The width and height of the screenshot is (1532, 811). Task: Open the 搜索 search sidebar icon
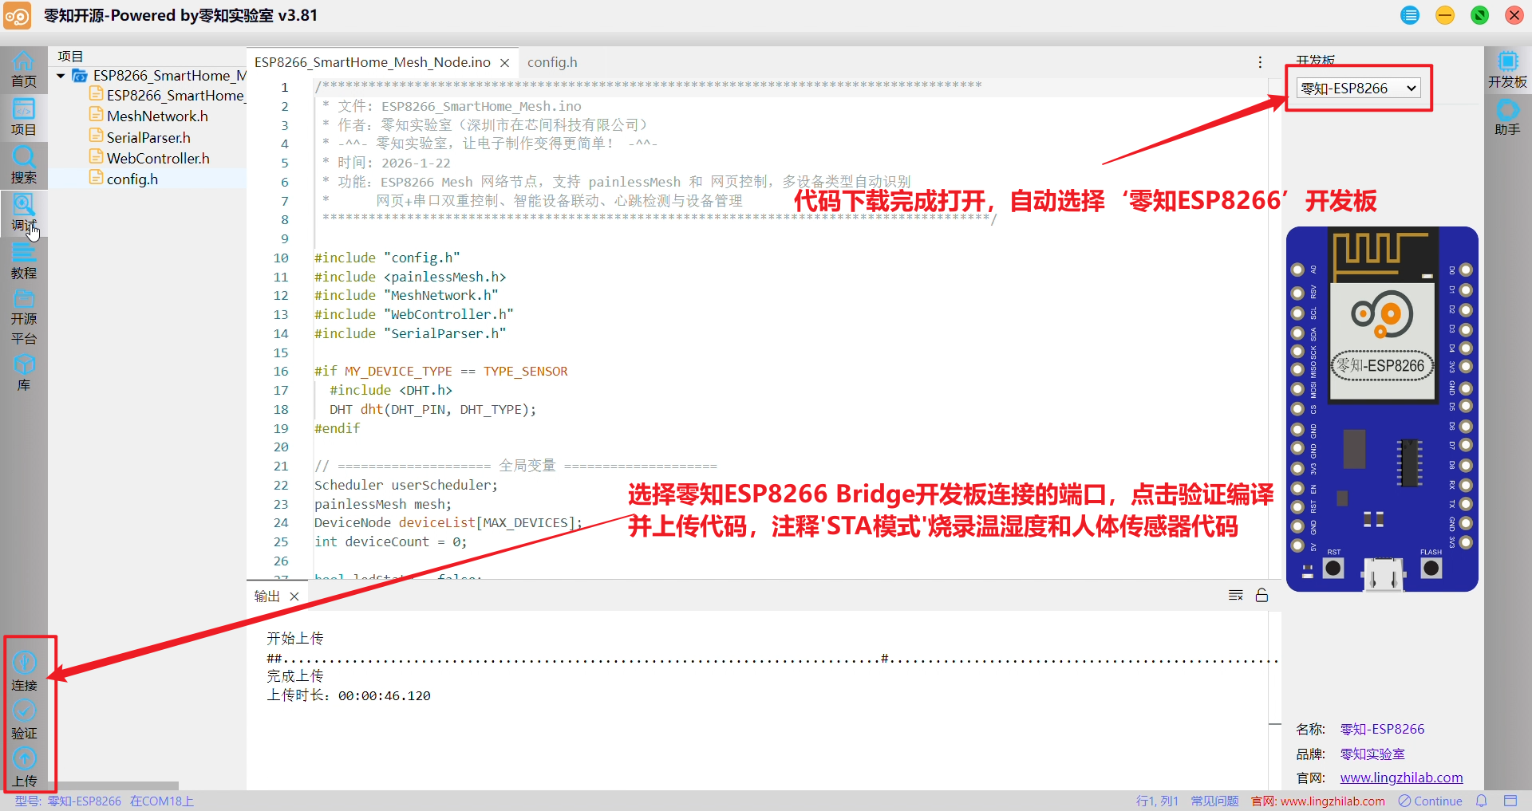click(23, 166)
